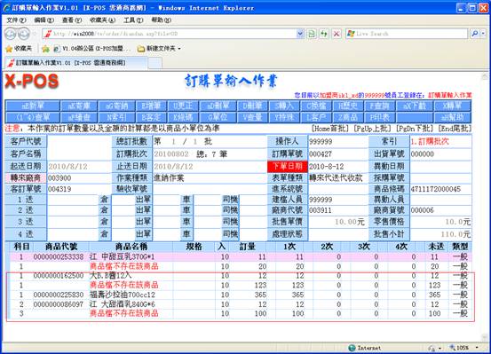Open the 文件(F) menu
The image size is (491, 354).
(16, 20)
